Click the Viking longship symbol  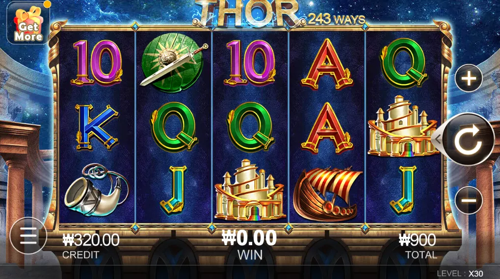coord(327,195)
